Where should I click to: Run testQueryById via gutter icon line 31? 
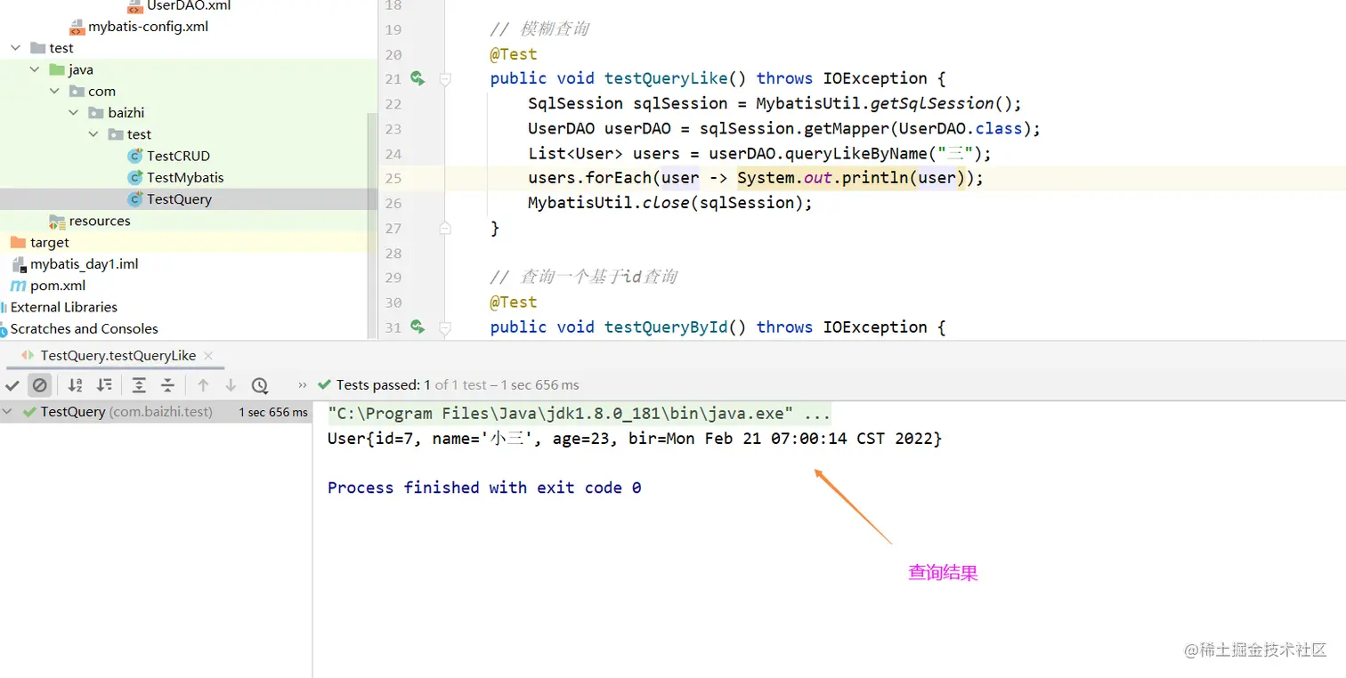coord(418,327)
